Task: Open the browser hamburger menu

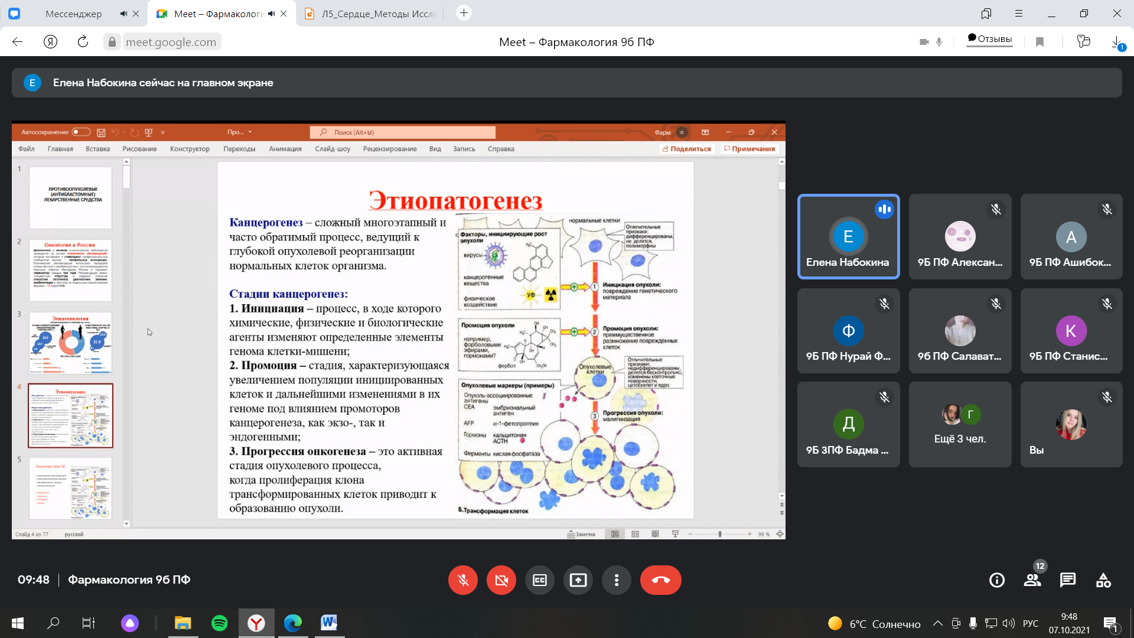Action: (x=1019, y=13)
